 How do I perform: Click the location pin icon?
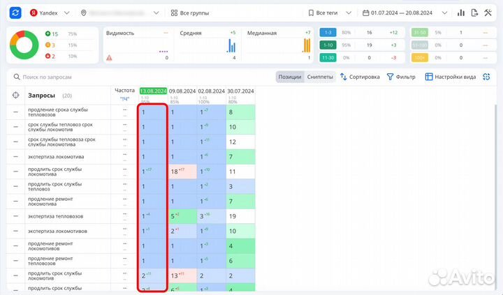[84, 13]
